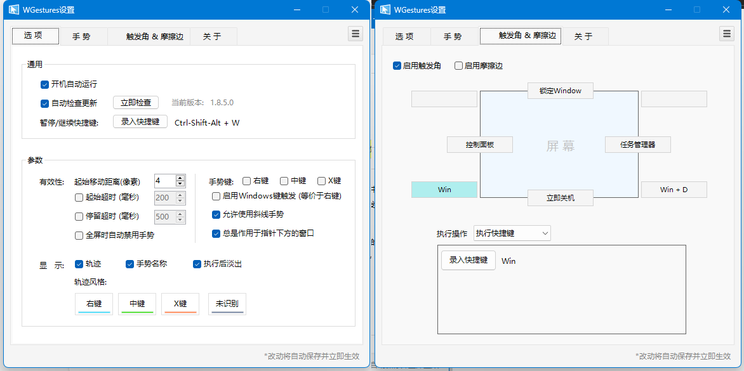This screenshot has width=744, height=371.
Task: Select the 锁定Window top edge zone
Action: tap(560, 91)
